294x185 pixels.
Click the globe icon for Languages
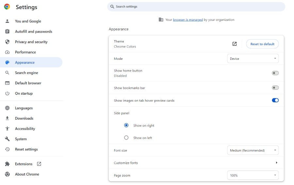pyautogui.click(x=7, y=108)
